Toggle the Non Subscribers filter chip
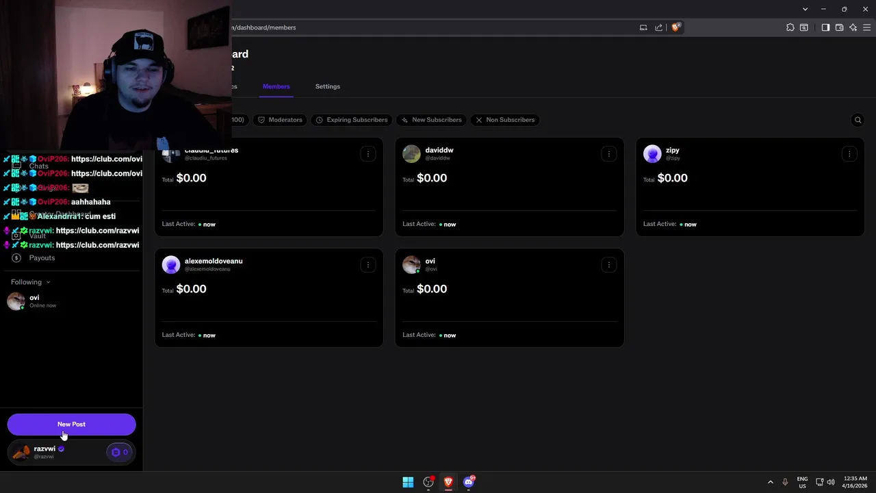The width and height of the screenshot is (876, 493). click(505, 120)
